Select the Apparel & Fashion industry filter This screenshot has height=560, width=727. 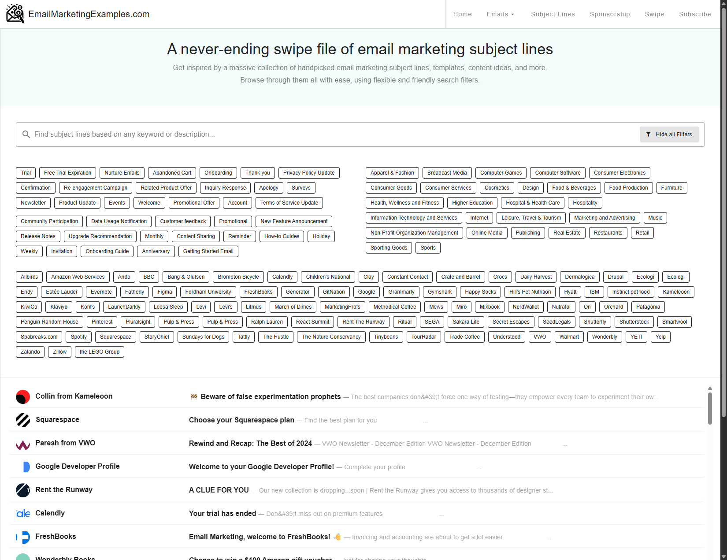click(x=392, y=173)
